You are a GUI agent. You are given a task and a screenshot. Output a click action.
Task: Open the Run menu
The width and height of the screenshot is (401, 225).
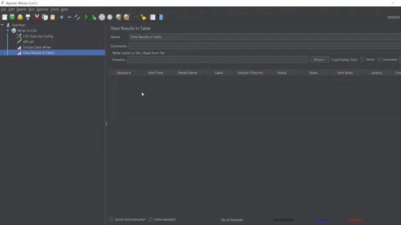click(x=31, y=9)
